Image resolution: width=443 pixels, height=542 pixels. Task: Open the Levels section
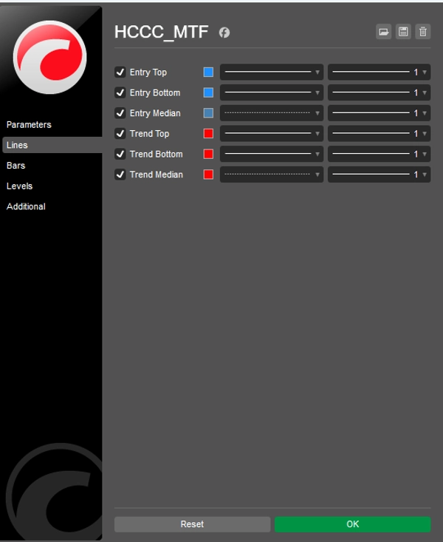20,186
